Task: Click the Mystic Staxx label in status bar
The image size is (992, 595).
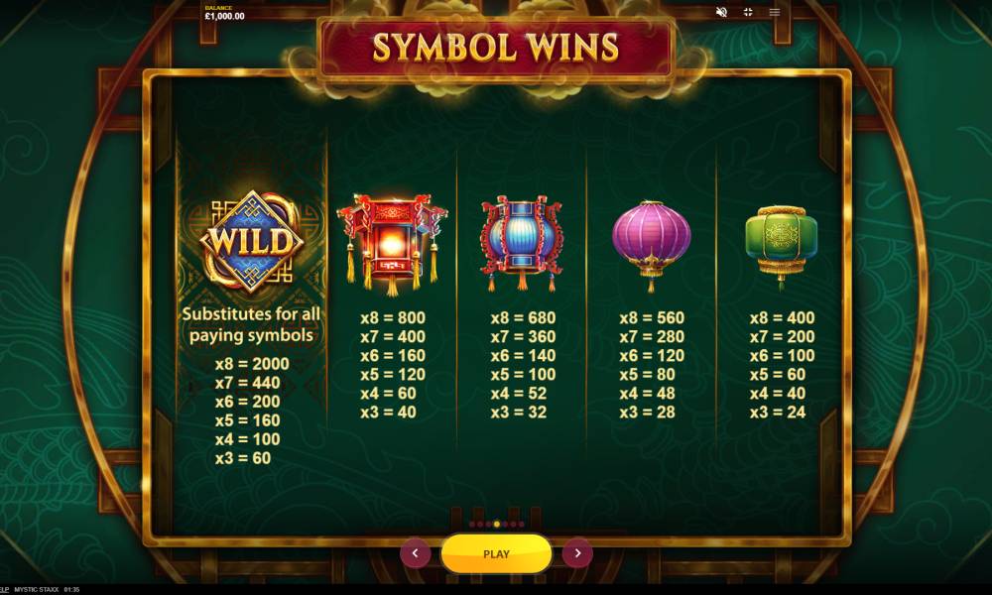Action: pos(36,589)
